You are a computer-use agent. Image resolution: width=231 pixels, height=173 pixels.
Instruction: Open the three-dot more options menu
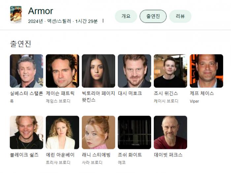(103, 21)
